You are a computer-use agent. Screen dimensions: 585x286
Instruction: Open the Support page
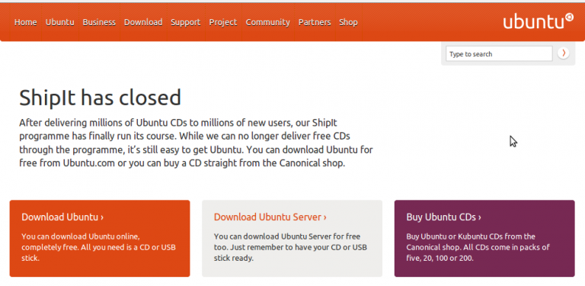click(185, 22)
